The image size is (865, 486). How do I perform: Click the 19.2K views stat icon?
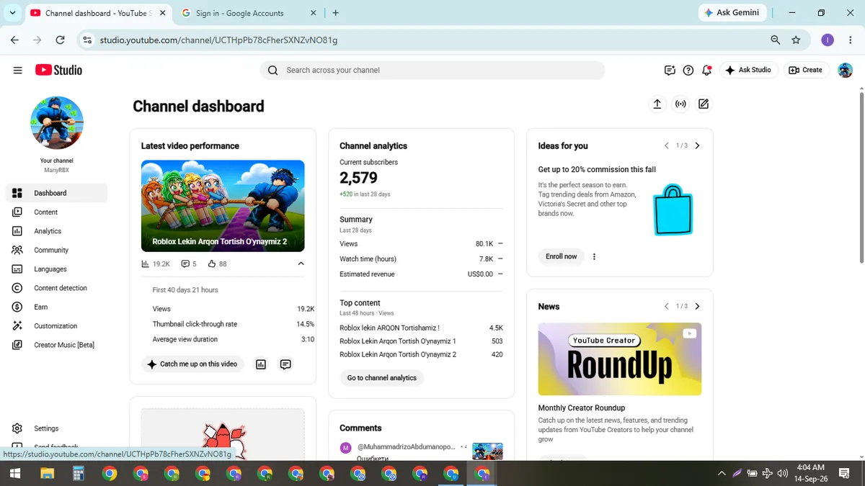[x=145, y=264]
